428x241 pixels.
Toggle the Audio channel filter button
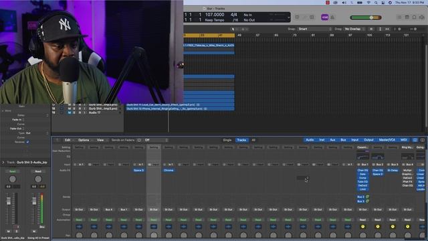pyautogui.click(x=310, y=140)
